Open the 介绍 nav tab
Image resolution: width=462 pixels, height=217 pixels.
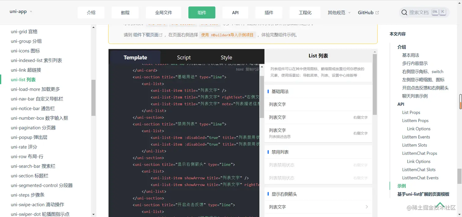pyautogui.click(x=91, y=13)
